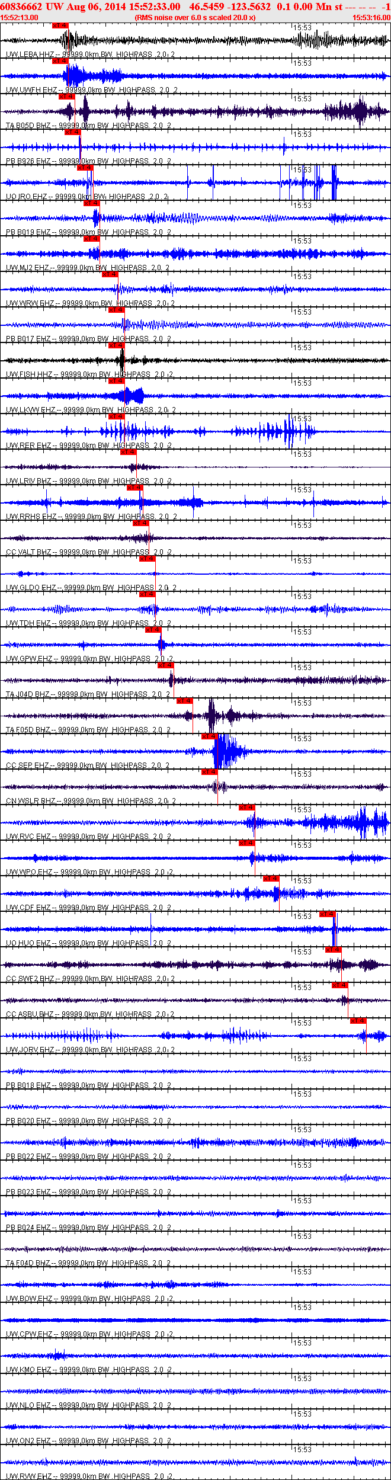The image size is (391, 1480).
Task: Click the red pick flag on UO.JRO trace
Action: point(85,168)
